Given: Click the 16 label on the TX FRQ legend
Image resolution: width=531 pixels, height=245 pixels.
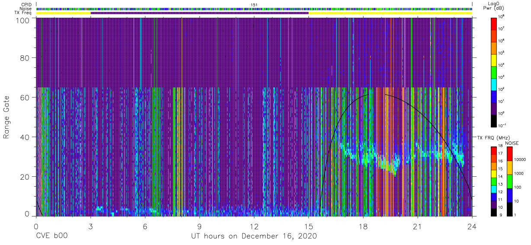Looking at the screenshot, I should pyautogui.click(x=501, y=161).
